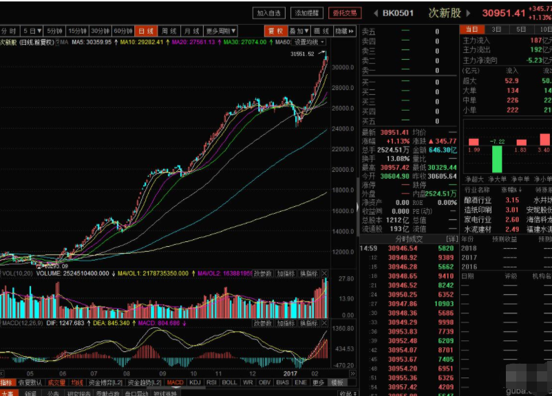
Task: Open [详] details link in 分时成交
Action: point(452,239)
